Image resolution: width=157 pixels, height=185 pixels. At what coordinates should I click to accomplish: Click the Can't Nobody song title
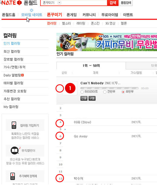[x=92, y=83]
